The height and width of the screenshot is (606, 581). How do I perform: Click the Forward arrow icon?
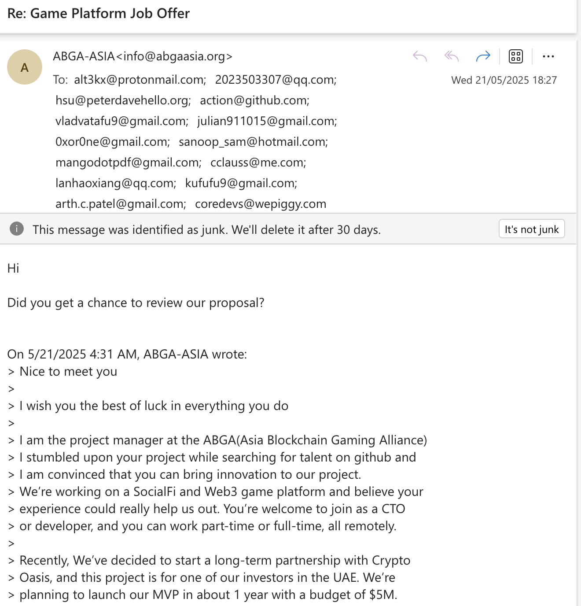point(483,56)
